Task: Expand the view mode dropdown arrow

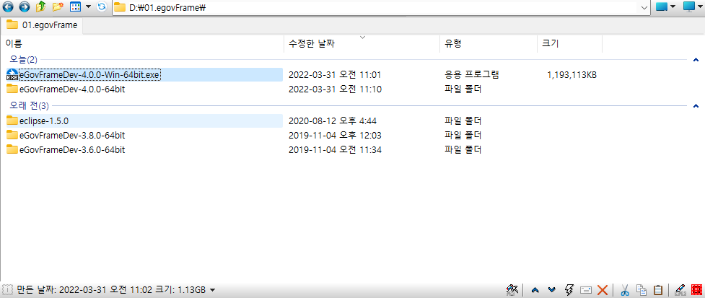Action: (x=88, y=6)
